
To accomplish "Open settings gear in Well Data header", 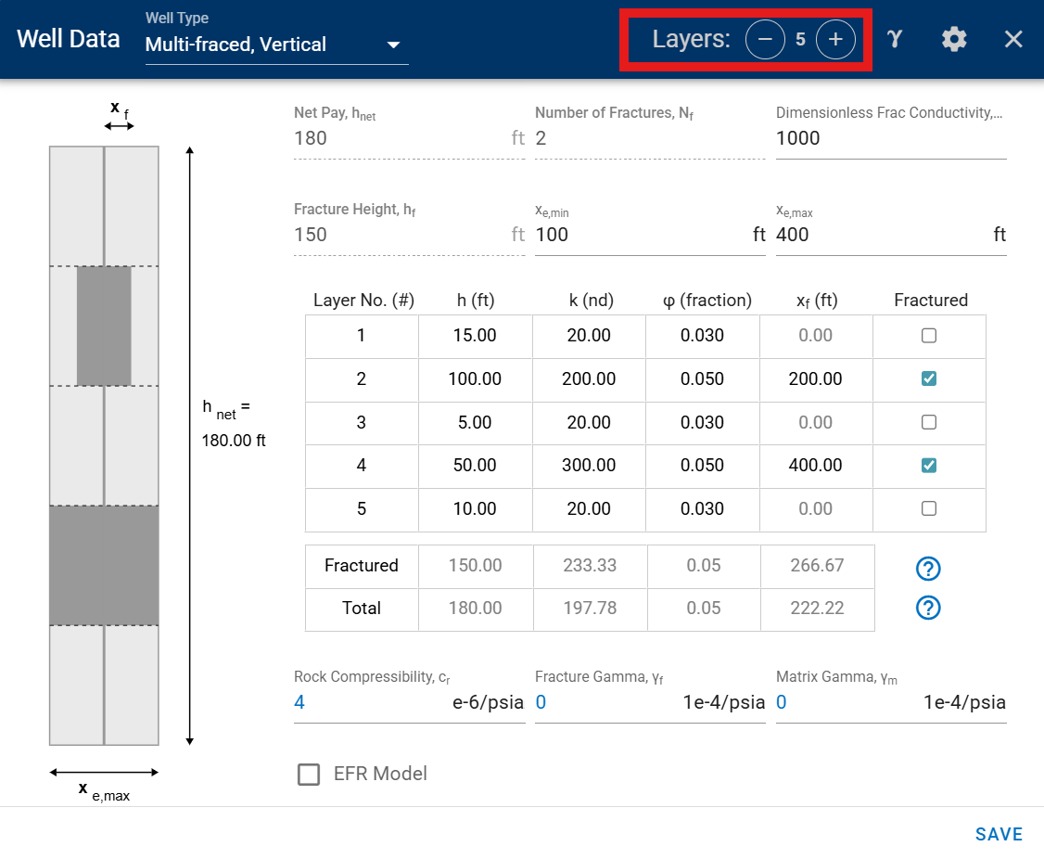I will tap(954, 39).
